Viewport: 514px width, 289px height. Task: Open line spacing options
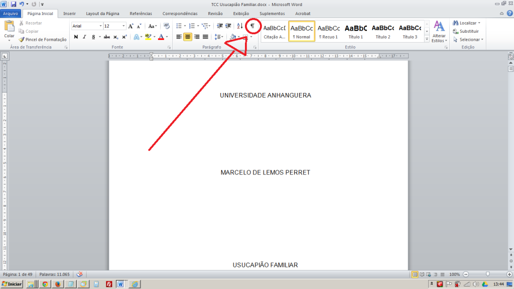click(x=218, y=37)
